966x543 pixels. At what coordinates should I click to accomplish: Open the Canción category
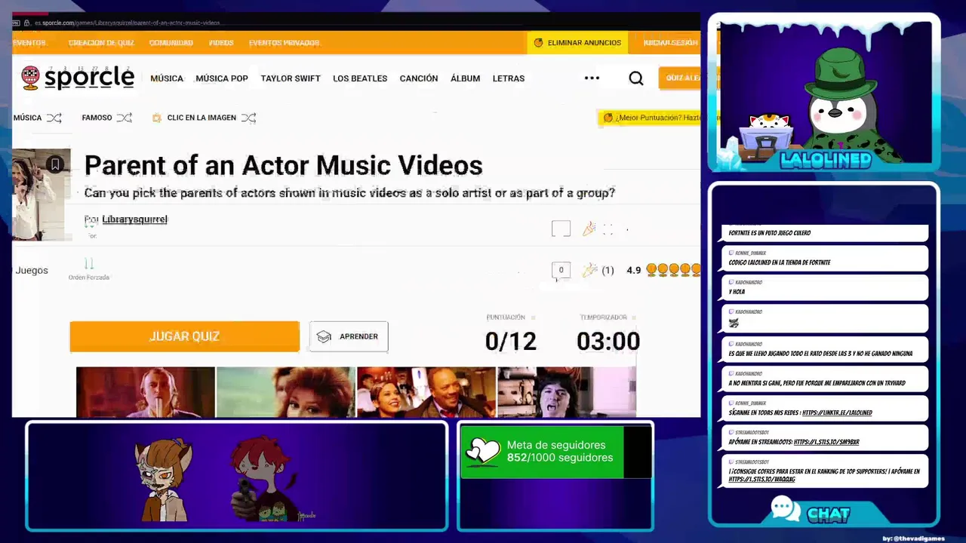[419, 78]
